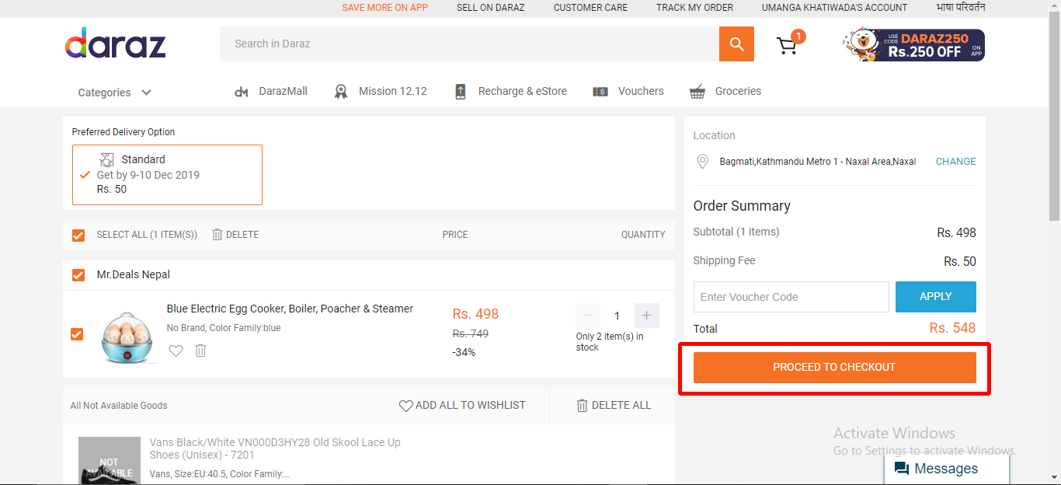The image size is (1061, 485).
Task: Select the Standard delivery option card
Action: coord(167,175)
